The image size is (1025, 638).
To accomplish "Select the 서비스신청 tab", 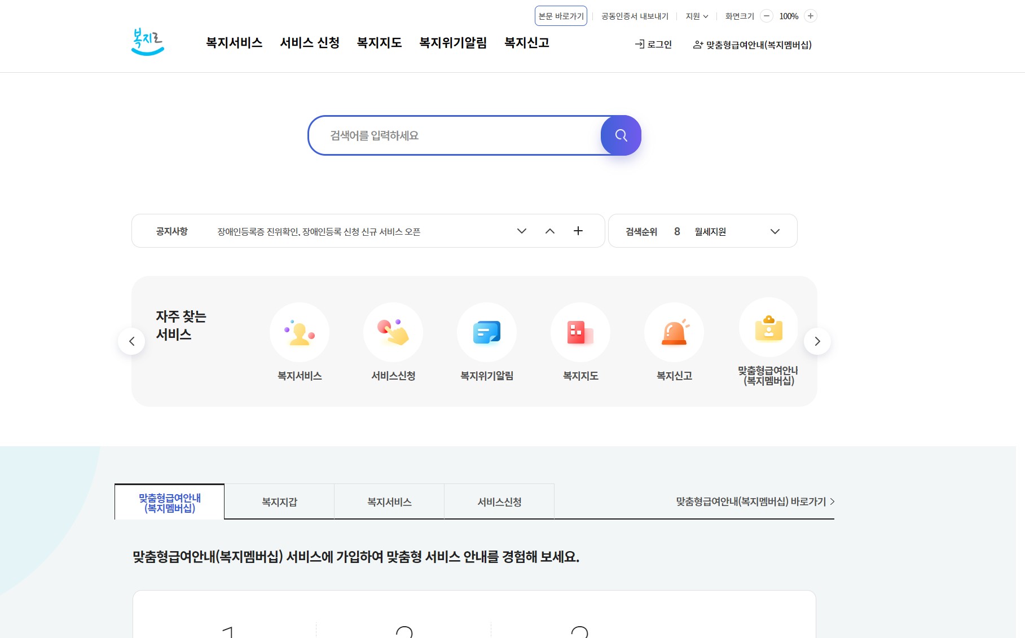I will point(499,501).
